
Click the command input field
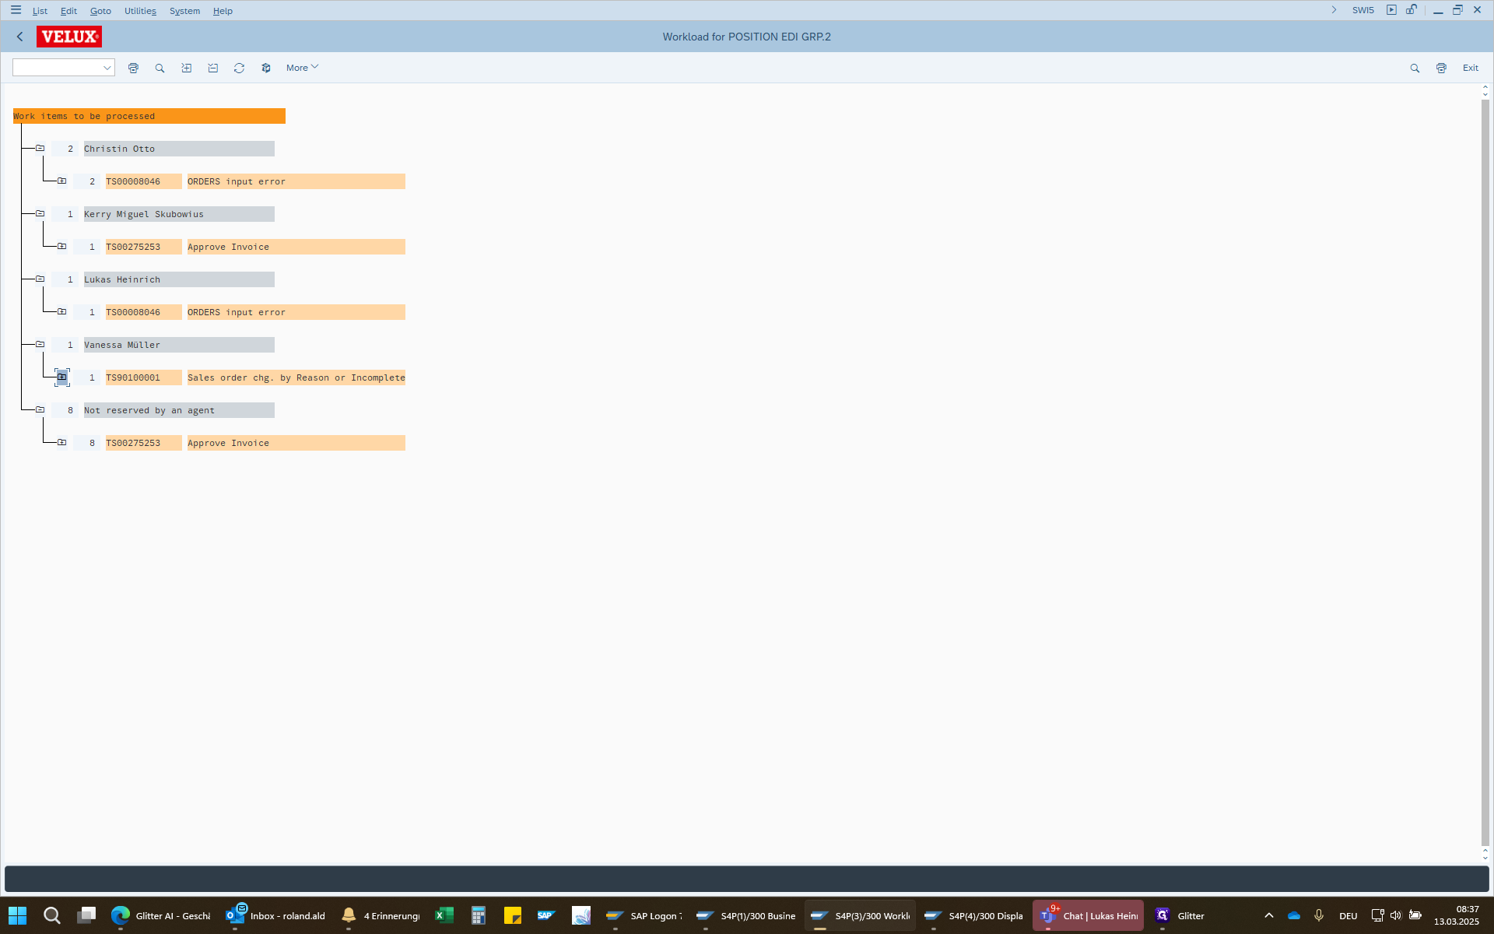tap(58, 68)
